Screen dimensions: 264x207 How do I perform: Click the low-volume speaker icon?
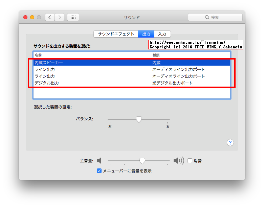click(99, 161)
